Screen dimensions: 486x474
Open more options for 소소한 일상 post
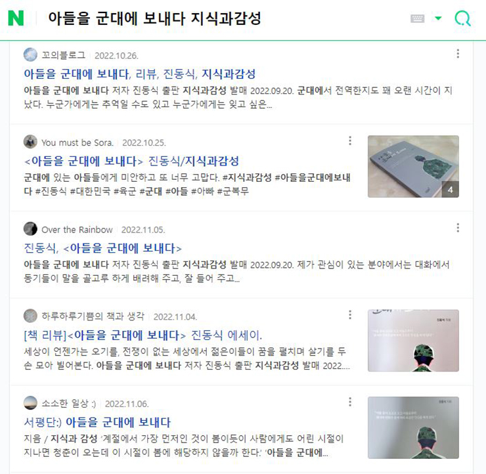350,402
